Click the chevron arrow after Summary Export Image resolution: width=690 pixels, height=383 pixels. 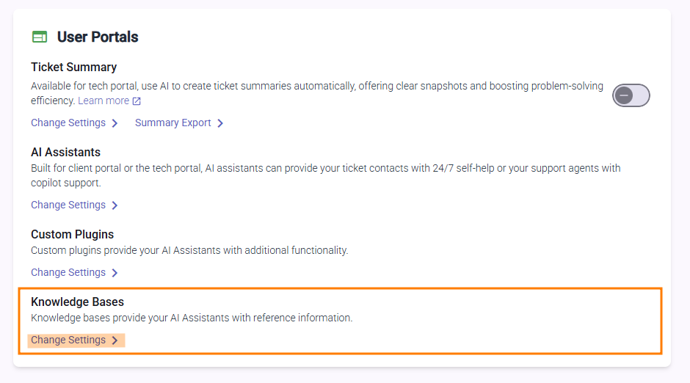point(220,123)
